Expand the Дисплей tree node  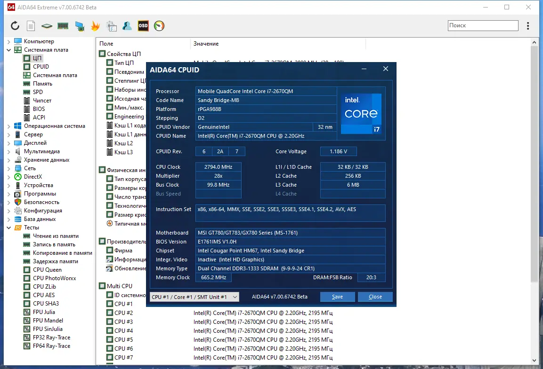(x=8, y=143)
